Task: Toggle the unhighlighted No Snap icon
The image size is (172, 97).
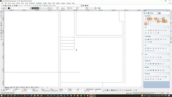Action: click(x=146, y=19)
